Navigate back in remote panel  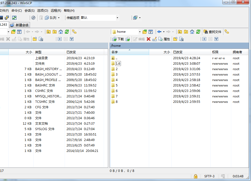coord(159,32)
